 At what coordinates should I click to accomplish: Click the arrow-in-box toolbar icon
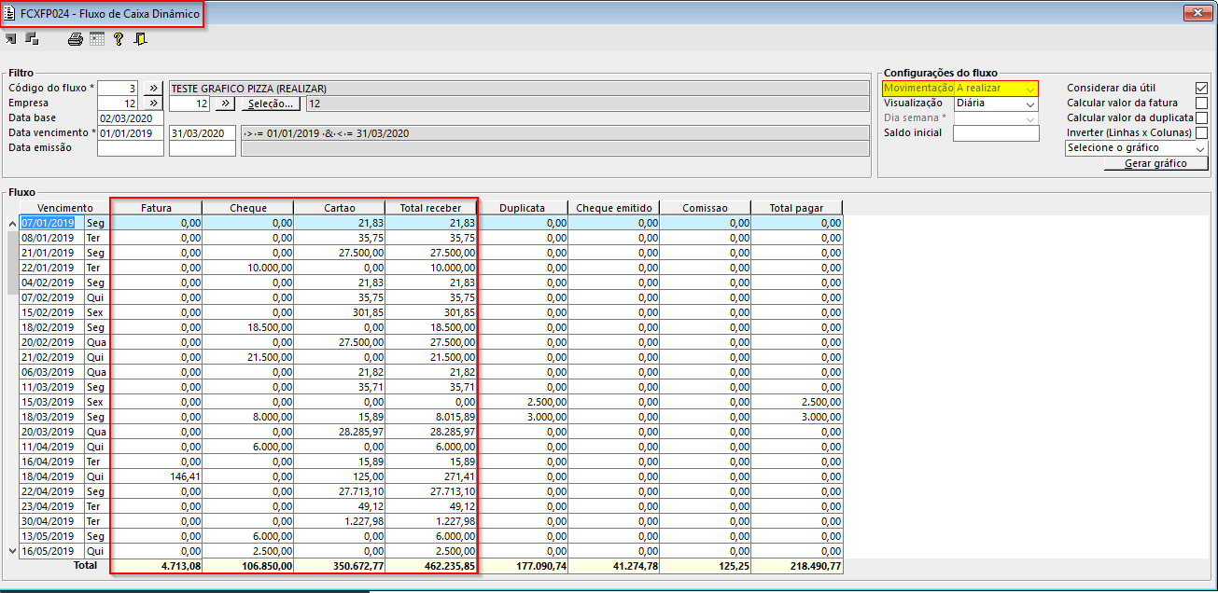(x=11, y=39)
